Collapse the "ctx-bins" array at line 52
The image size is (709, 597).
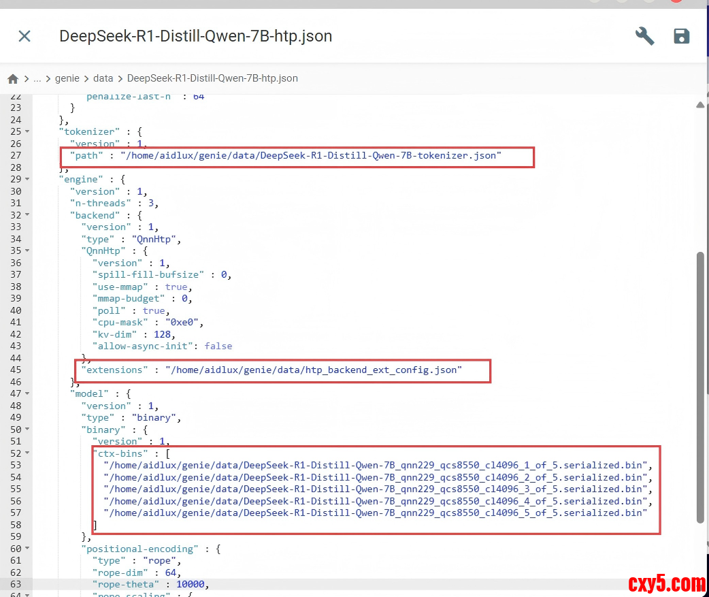(27, 453)
